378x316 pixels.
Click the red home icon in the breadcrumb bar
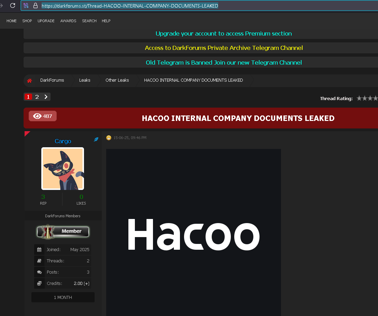29,80
